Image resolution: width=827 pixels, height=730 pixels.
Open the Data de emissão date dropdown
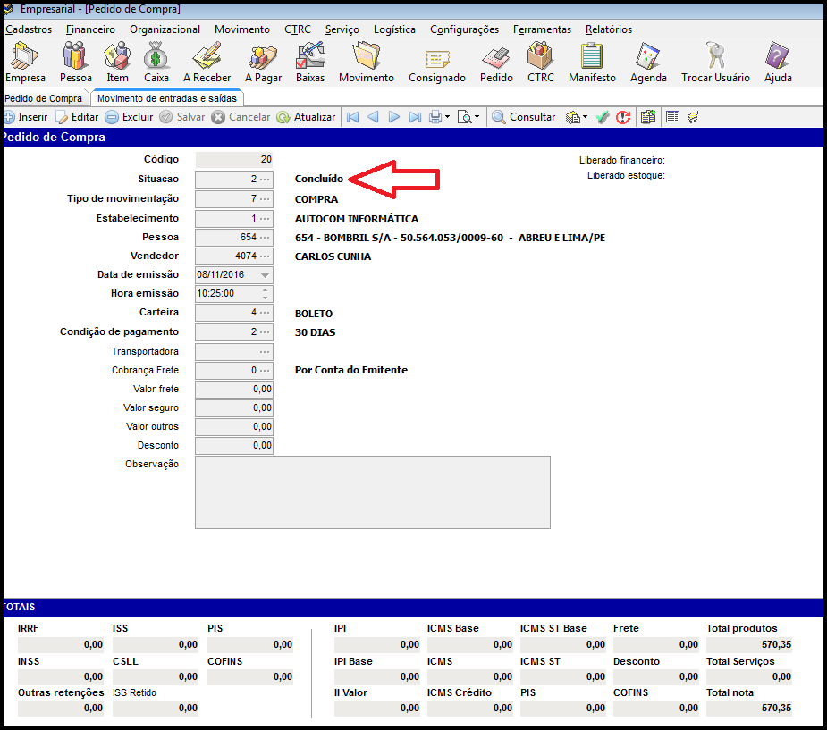coord(264,275)
